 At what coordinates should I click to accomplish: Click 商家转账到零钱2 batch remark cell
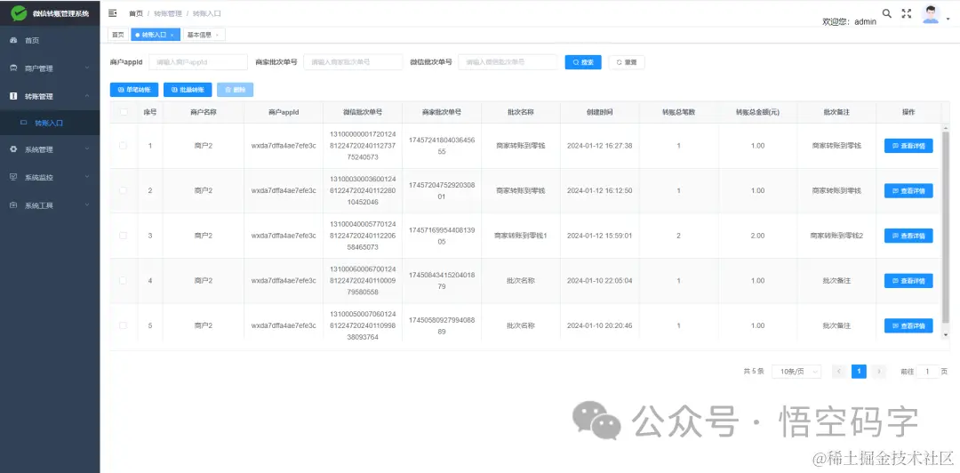[x=836, y=236]
